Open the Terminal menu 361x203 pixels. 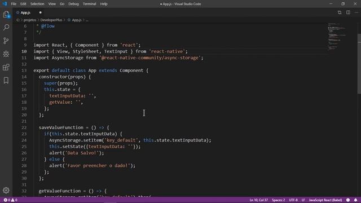coord(89,4)
